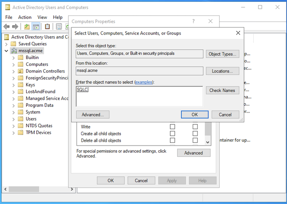The image size is (287, 204).
Task: Click the Builtin folder icon
Action: (20, 57)
